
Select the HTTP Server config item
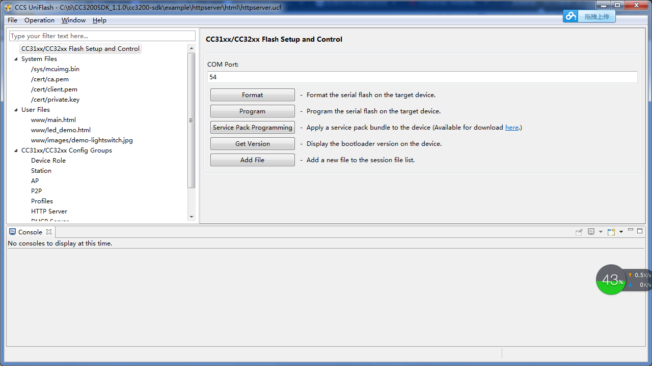point(49,211)
